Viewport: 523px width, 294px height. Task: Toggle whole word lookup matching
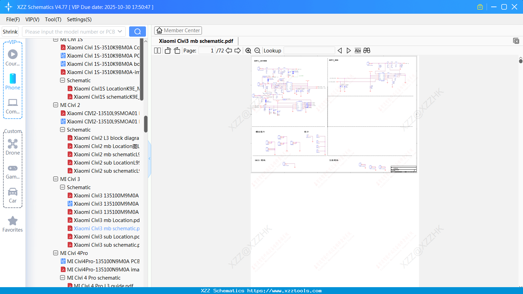point(366,50)
